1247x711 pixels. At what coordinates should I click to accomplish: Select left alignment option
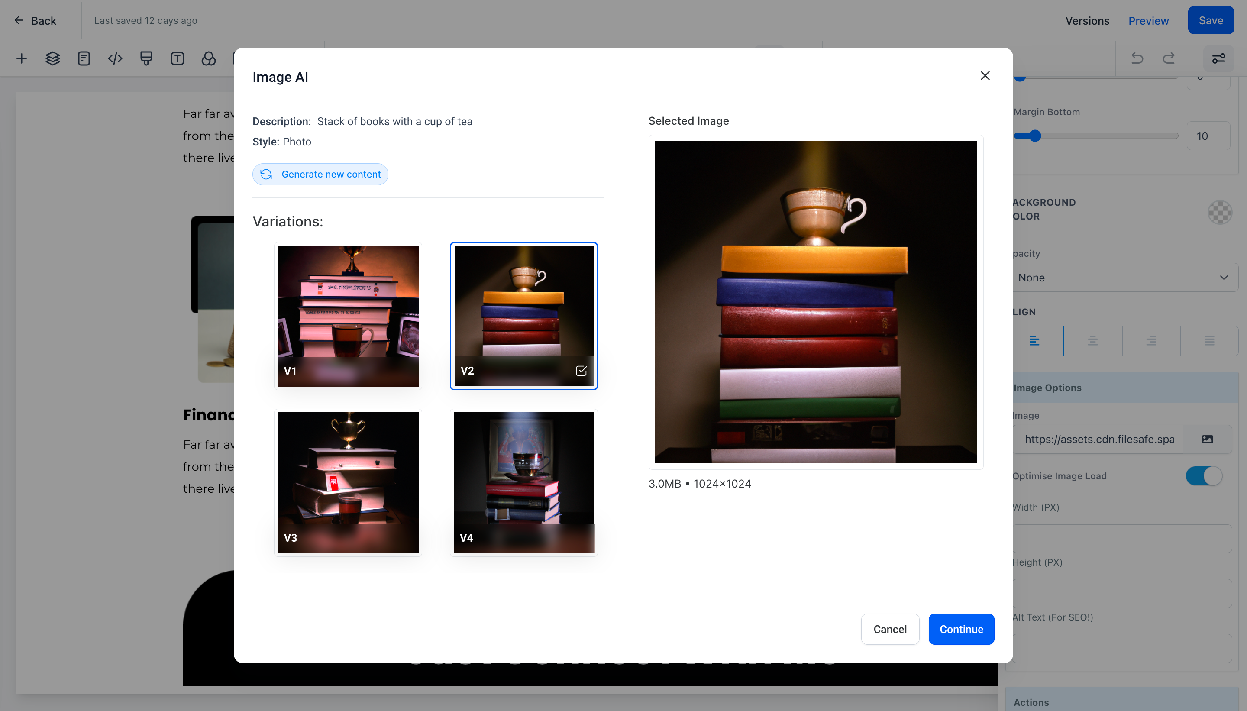[1034, 341]
